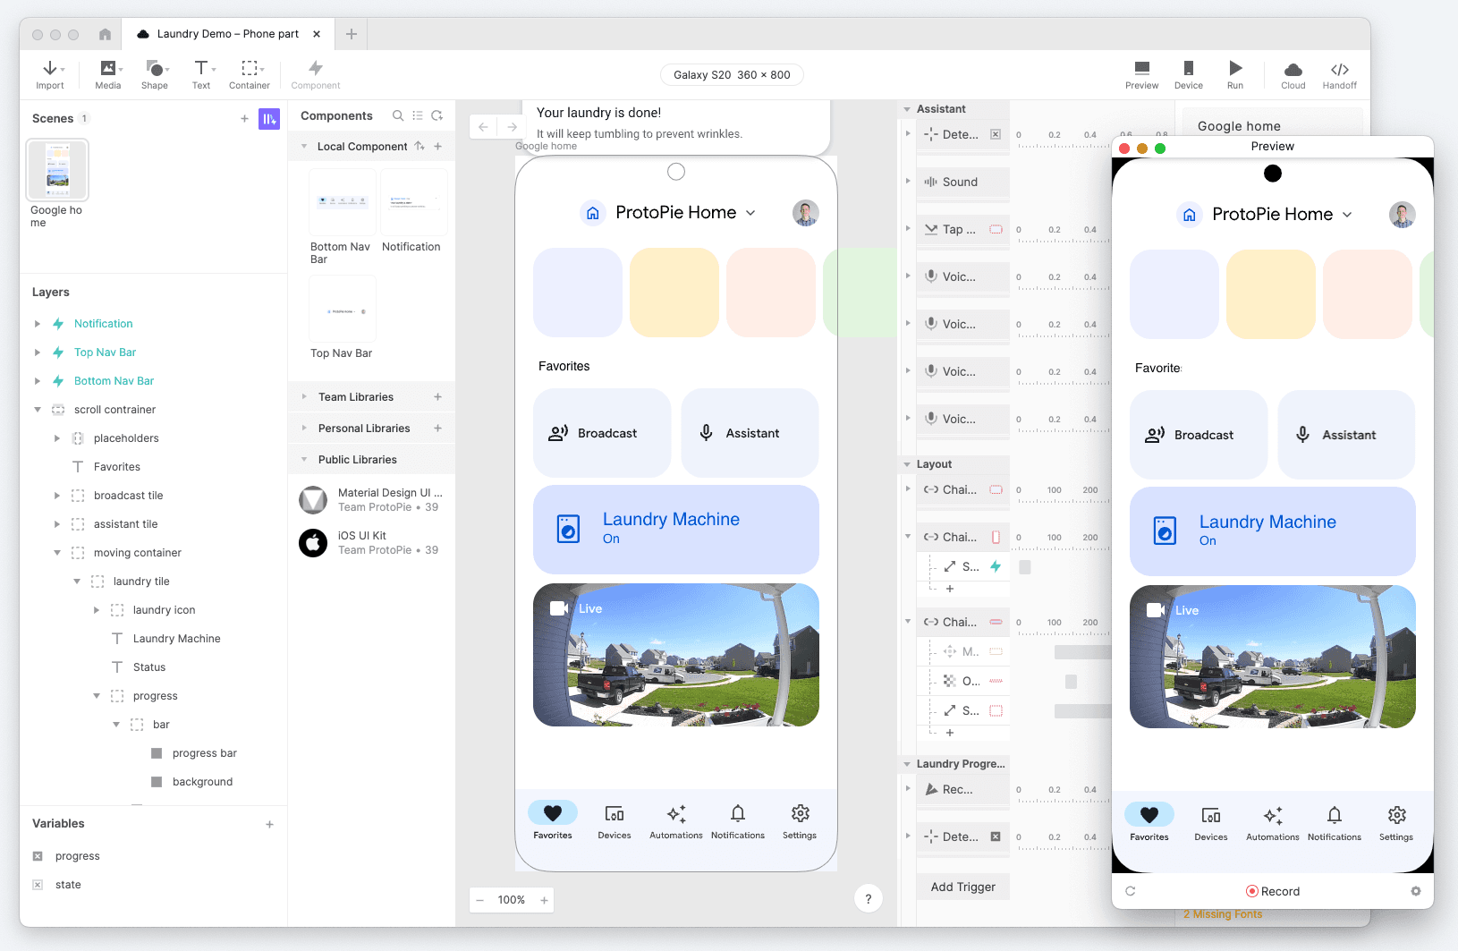Open the Galaxy S20 device dropdown
Screen dimensions: 1458x951
[x=731, y=74]
